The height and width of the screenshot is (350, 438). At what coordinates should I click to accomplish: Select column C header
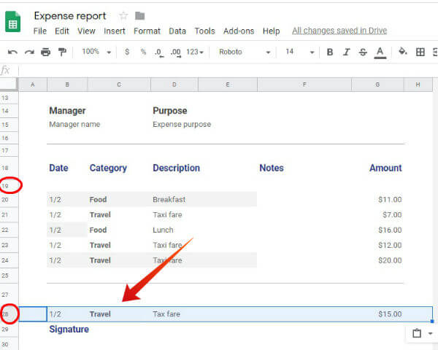coord(119,85)
